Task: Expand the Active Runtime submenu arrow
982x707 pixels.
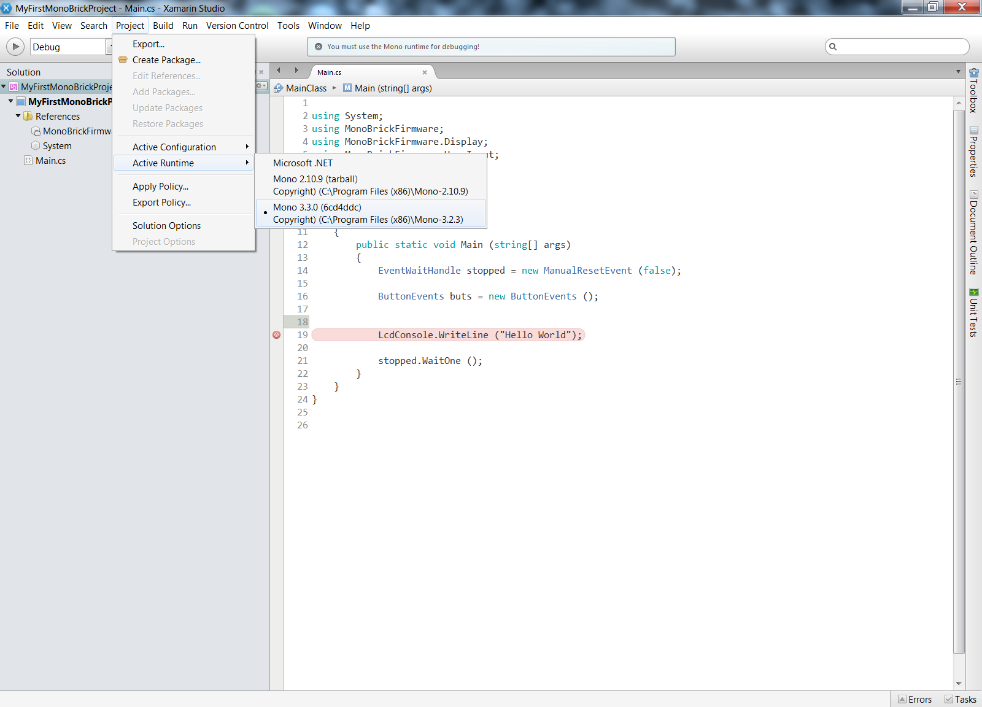Action: click(x=247, y=163)
